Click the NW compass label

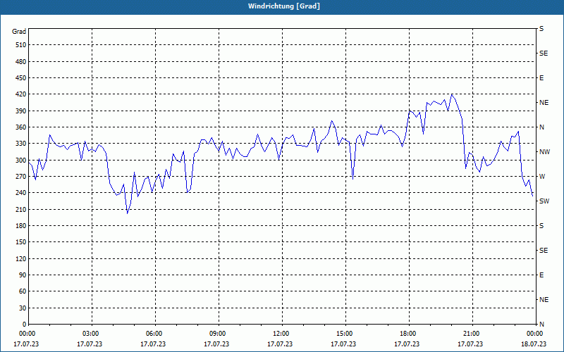[544, 152]
